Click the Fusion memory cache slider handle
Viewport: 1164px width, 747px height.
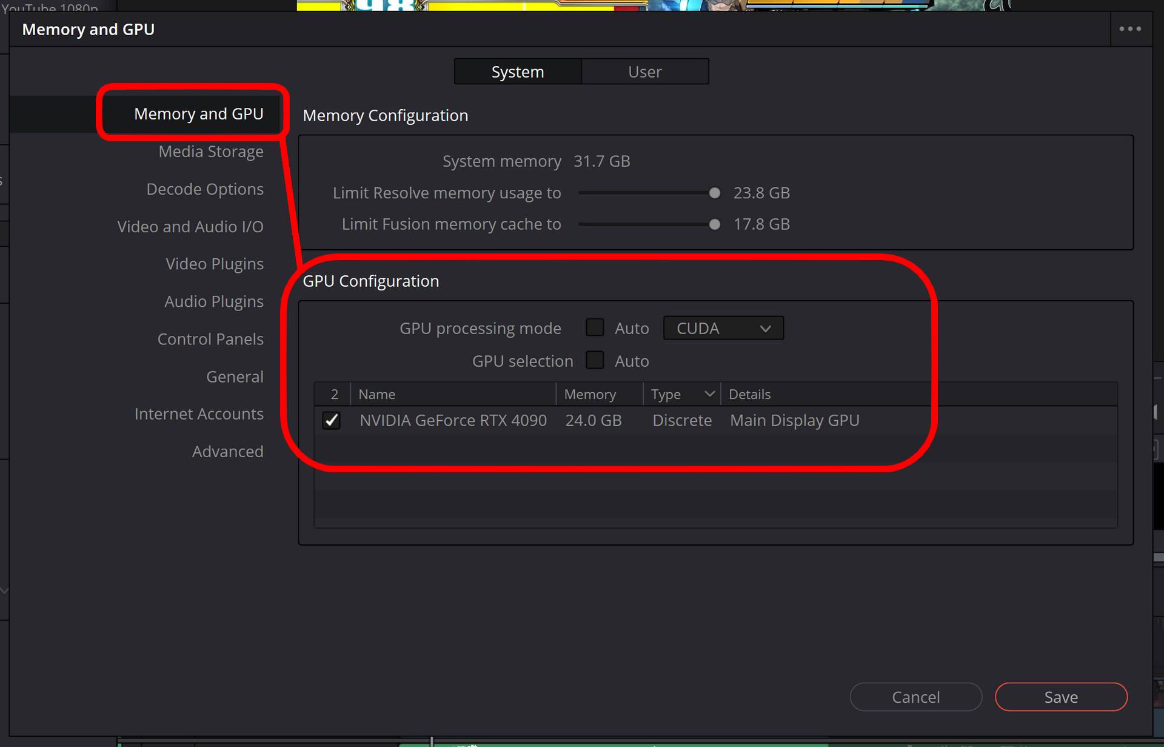pyautogui.click(x=715, y=224)
